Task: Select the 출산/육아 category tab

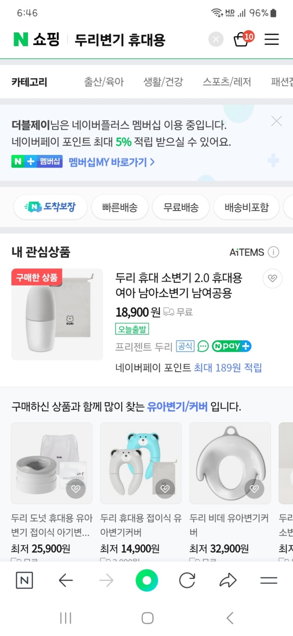Action: (104, 82)
